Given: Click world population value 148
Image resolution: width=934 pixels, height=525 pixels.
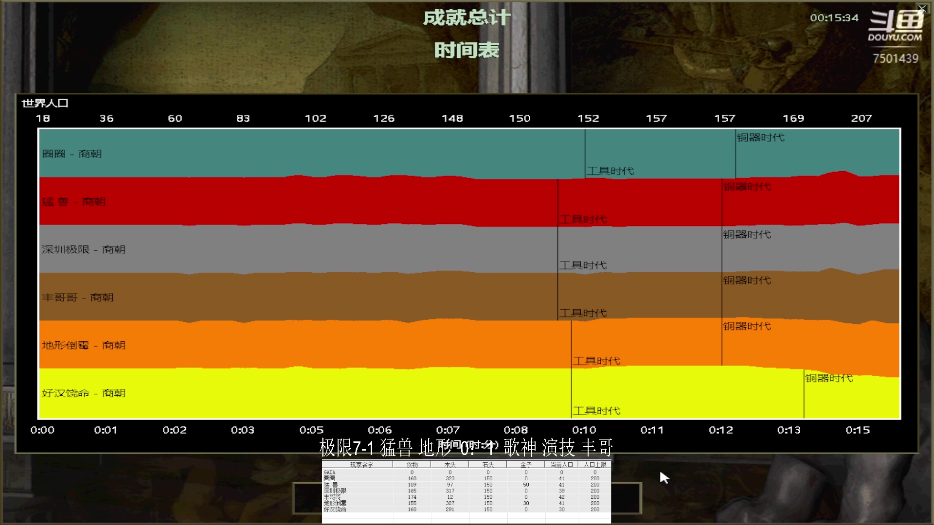Looking at the screenshot, I should coord(452,118).
